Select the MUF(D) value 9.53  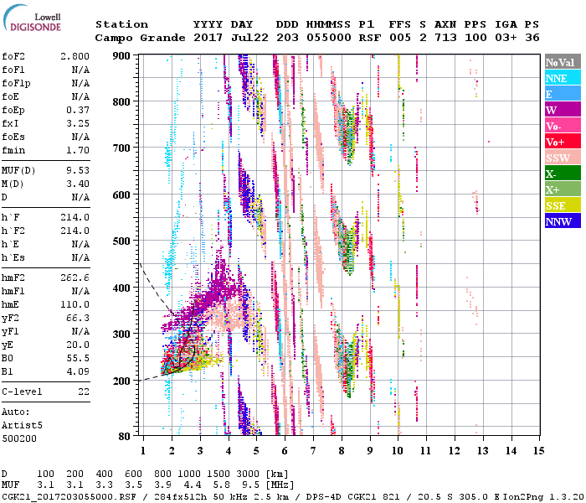[x=78, y=169]
